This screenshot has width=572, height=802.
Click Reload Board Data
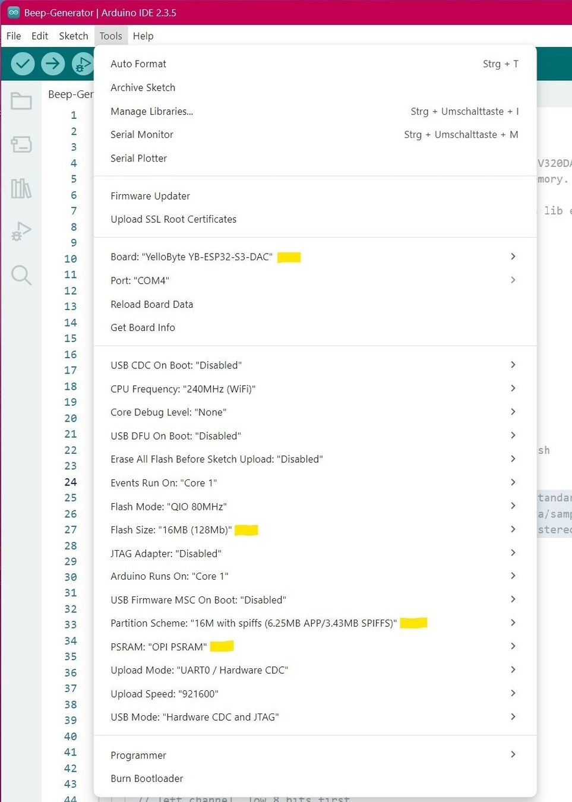[315, 304]
